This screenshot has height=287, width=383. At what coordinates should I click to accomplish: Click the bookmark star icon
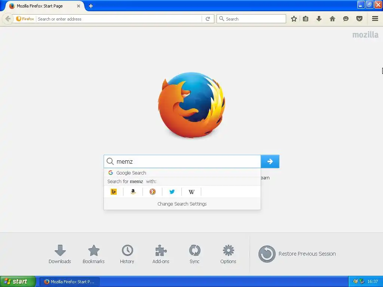click(294, 19)
